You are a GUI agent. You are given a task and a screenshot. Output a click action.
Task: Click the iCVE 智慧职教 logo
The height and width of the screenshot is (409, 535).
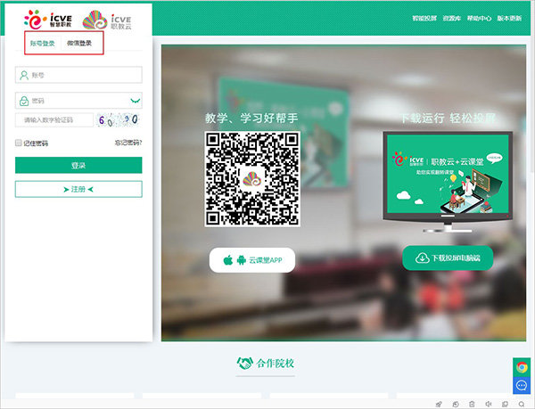[48, 20]
